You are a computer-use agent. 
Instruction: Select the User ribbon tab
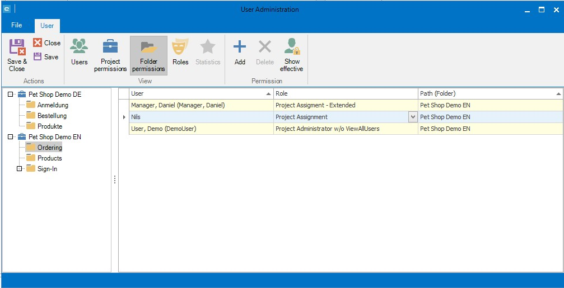click(47, 26)
